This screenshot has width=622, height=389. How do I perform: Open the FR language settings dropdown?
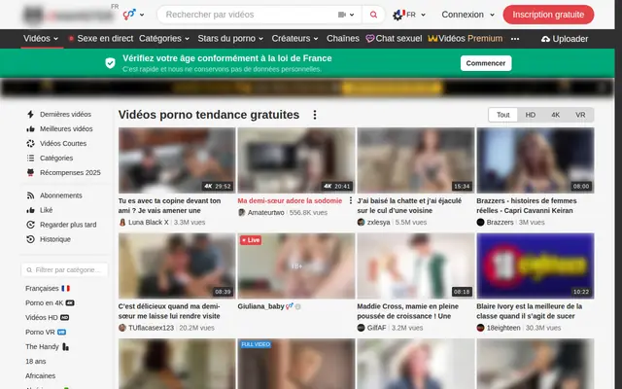409,15
